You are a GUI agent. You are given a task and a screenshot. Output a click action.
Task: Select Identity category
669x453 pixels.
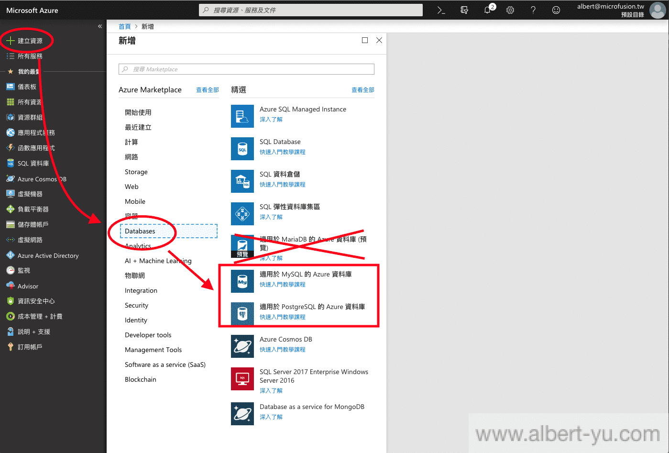tap(136, 320)
